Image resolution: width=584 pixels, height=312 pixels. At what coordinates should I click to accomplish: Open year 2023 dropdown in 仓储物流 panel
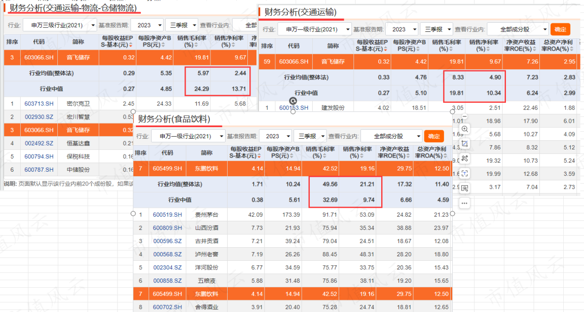pos(147,25)
